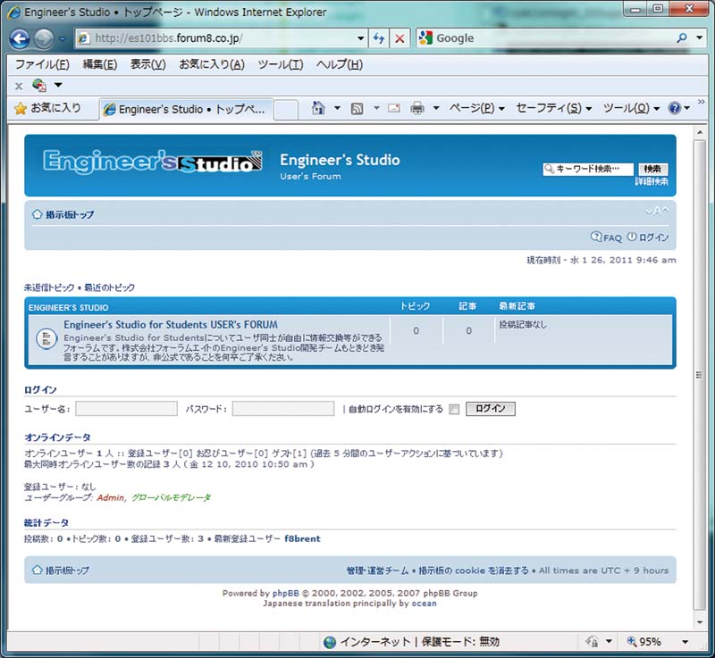This screenshot has height=658, width=715.
Task: Open a new blank tab
Action: (x=286, y=110)
